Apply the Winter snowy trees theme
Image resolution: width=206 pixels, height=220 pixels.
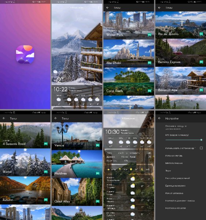[25, 162]
